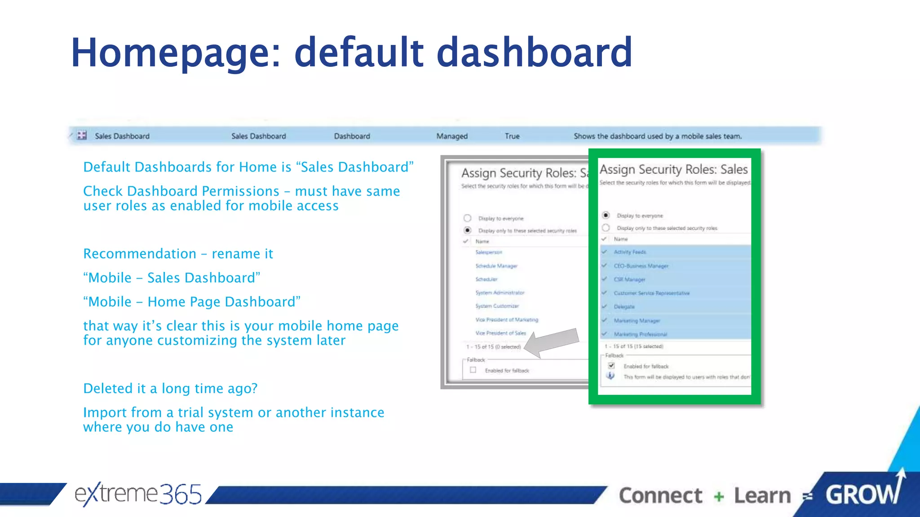Select 'Display only to these selected security roles' in gray-framed dialog
This screenshot has width=920, height=517.
point(467,230)
